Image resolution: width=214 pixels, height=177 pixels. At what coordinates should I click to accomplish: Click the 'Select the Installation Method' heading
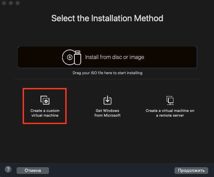(x=107, y=18)
